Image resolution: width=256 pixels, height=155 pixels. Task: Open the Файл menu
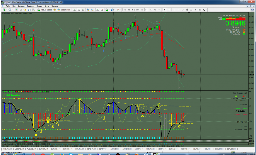(8, 6)
